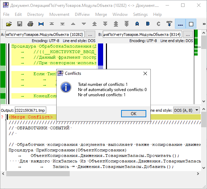Click the Save floppy disk icon
The width and height of the screenshot is (207, 189).
[20, 24]
